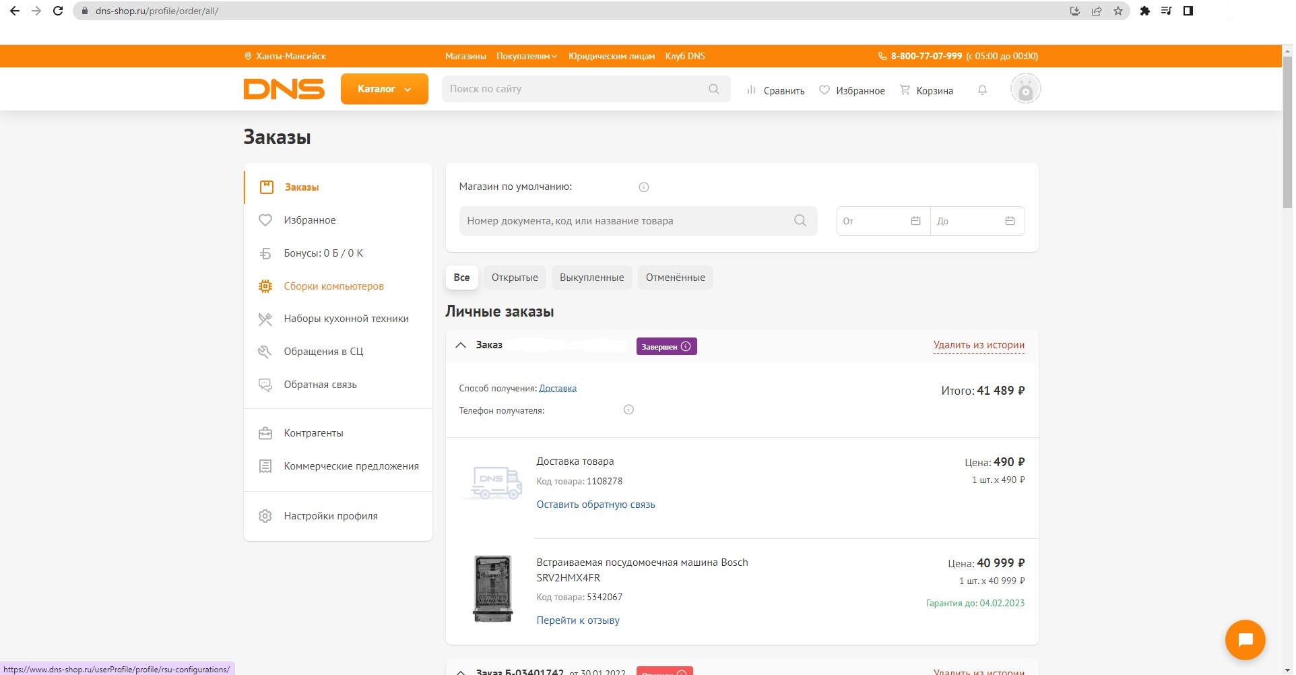Open the До date picker
The height and width of the screenshot is (675, 1296).
[977, 221]
